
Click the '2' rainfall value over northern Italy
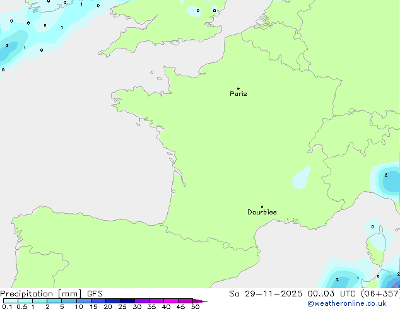coord(386,175)
